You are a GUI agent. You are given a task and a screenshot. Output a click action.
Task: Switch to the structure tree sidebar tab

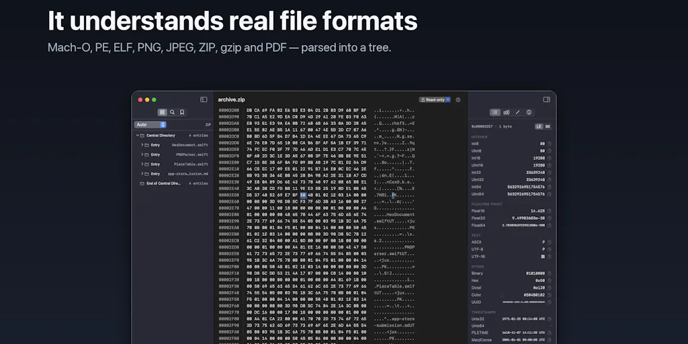[163, 112]
